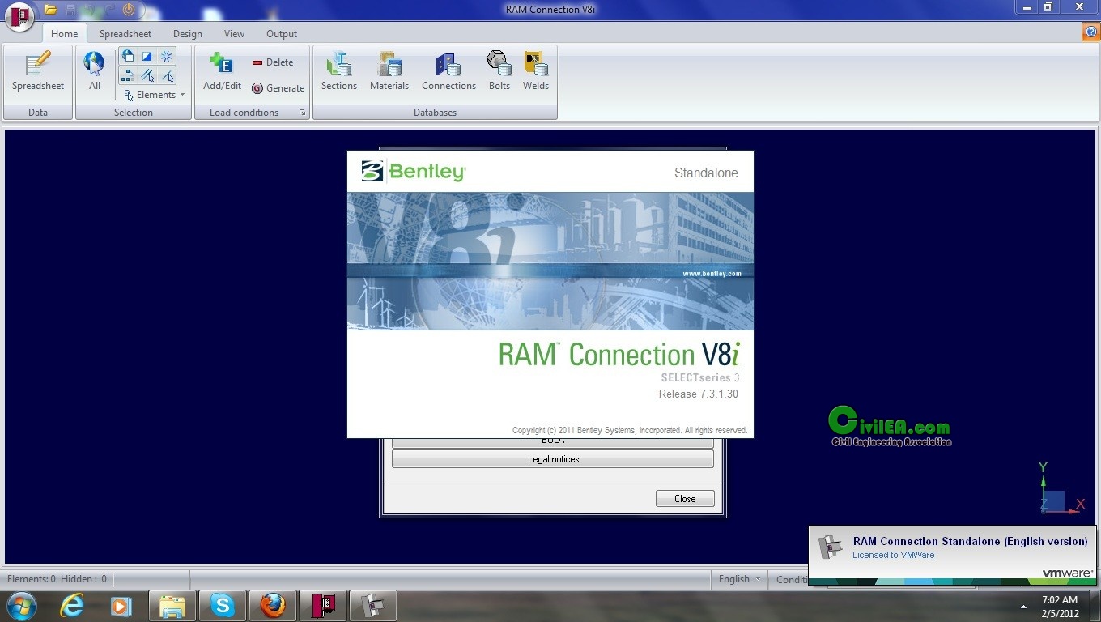The height and width of the screenshot is (622, 1101).
Task: Click the Redo arrow in quick access toolbar
Action: [x=108, y=10]
